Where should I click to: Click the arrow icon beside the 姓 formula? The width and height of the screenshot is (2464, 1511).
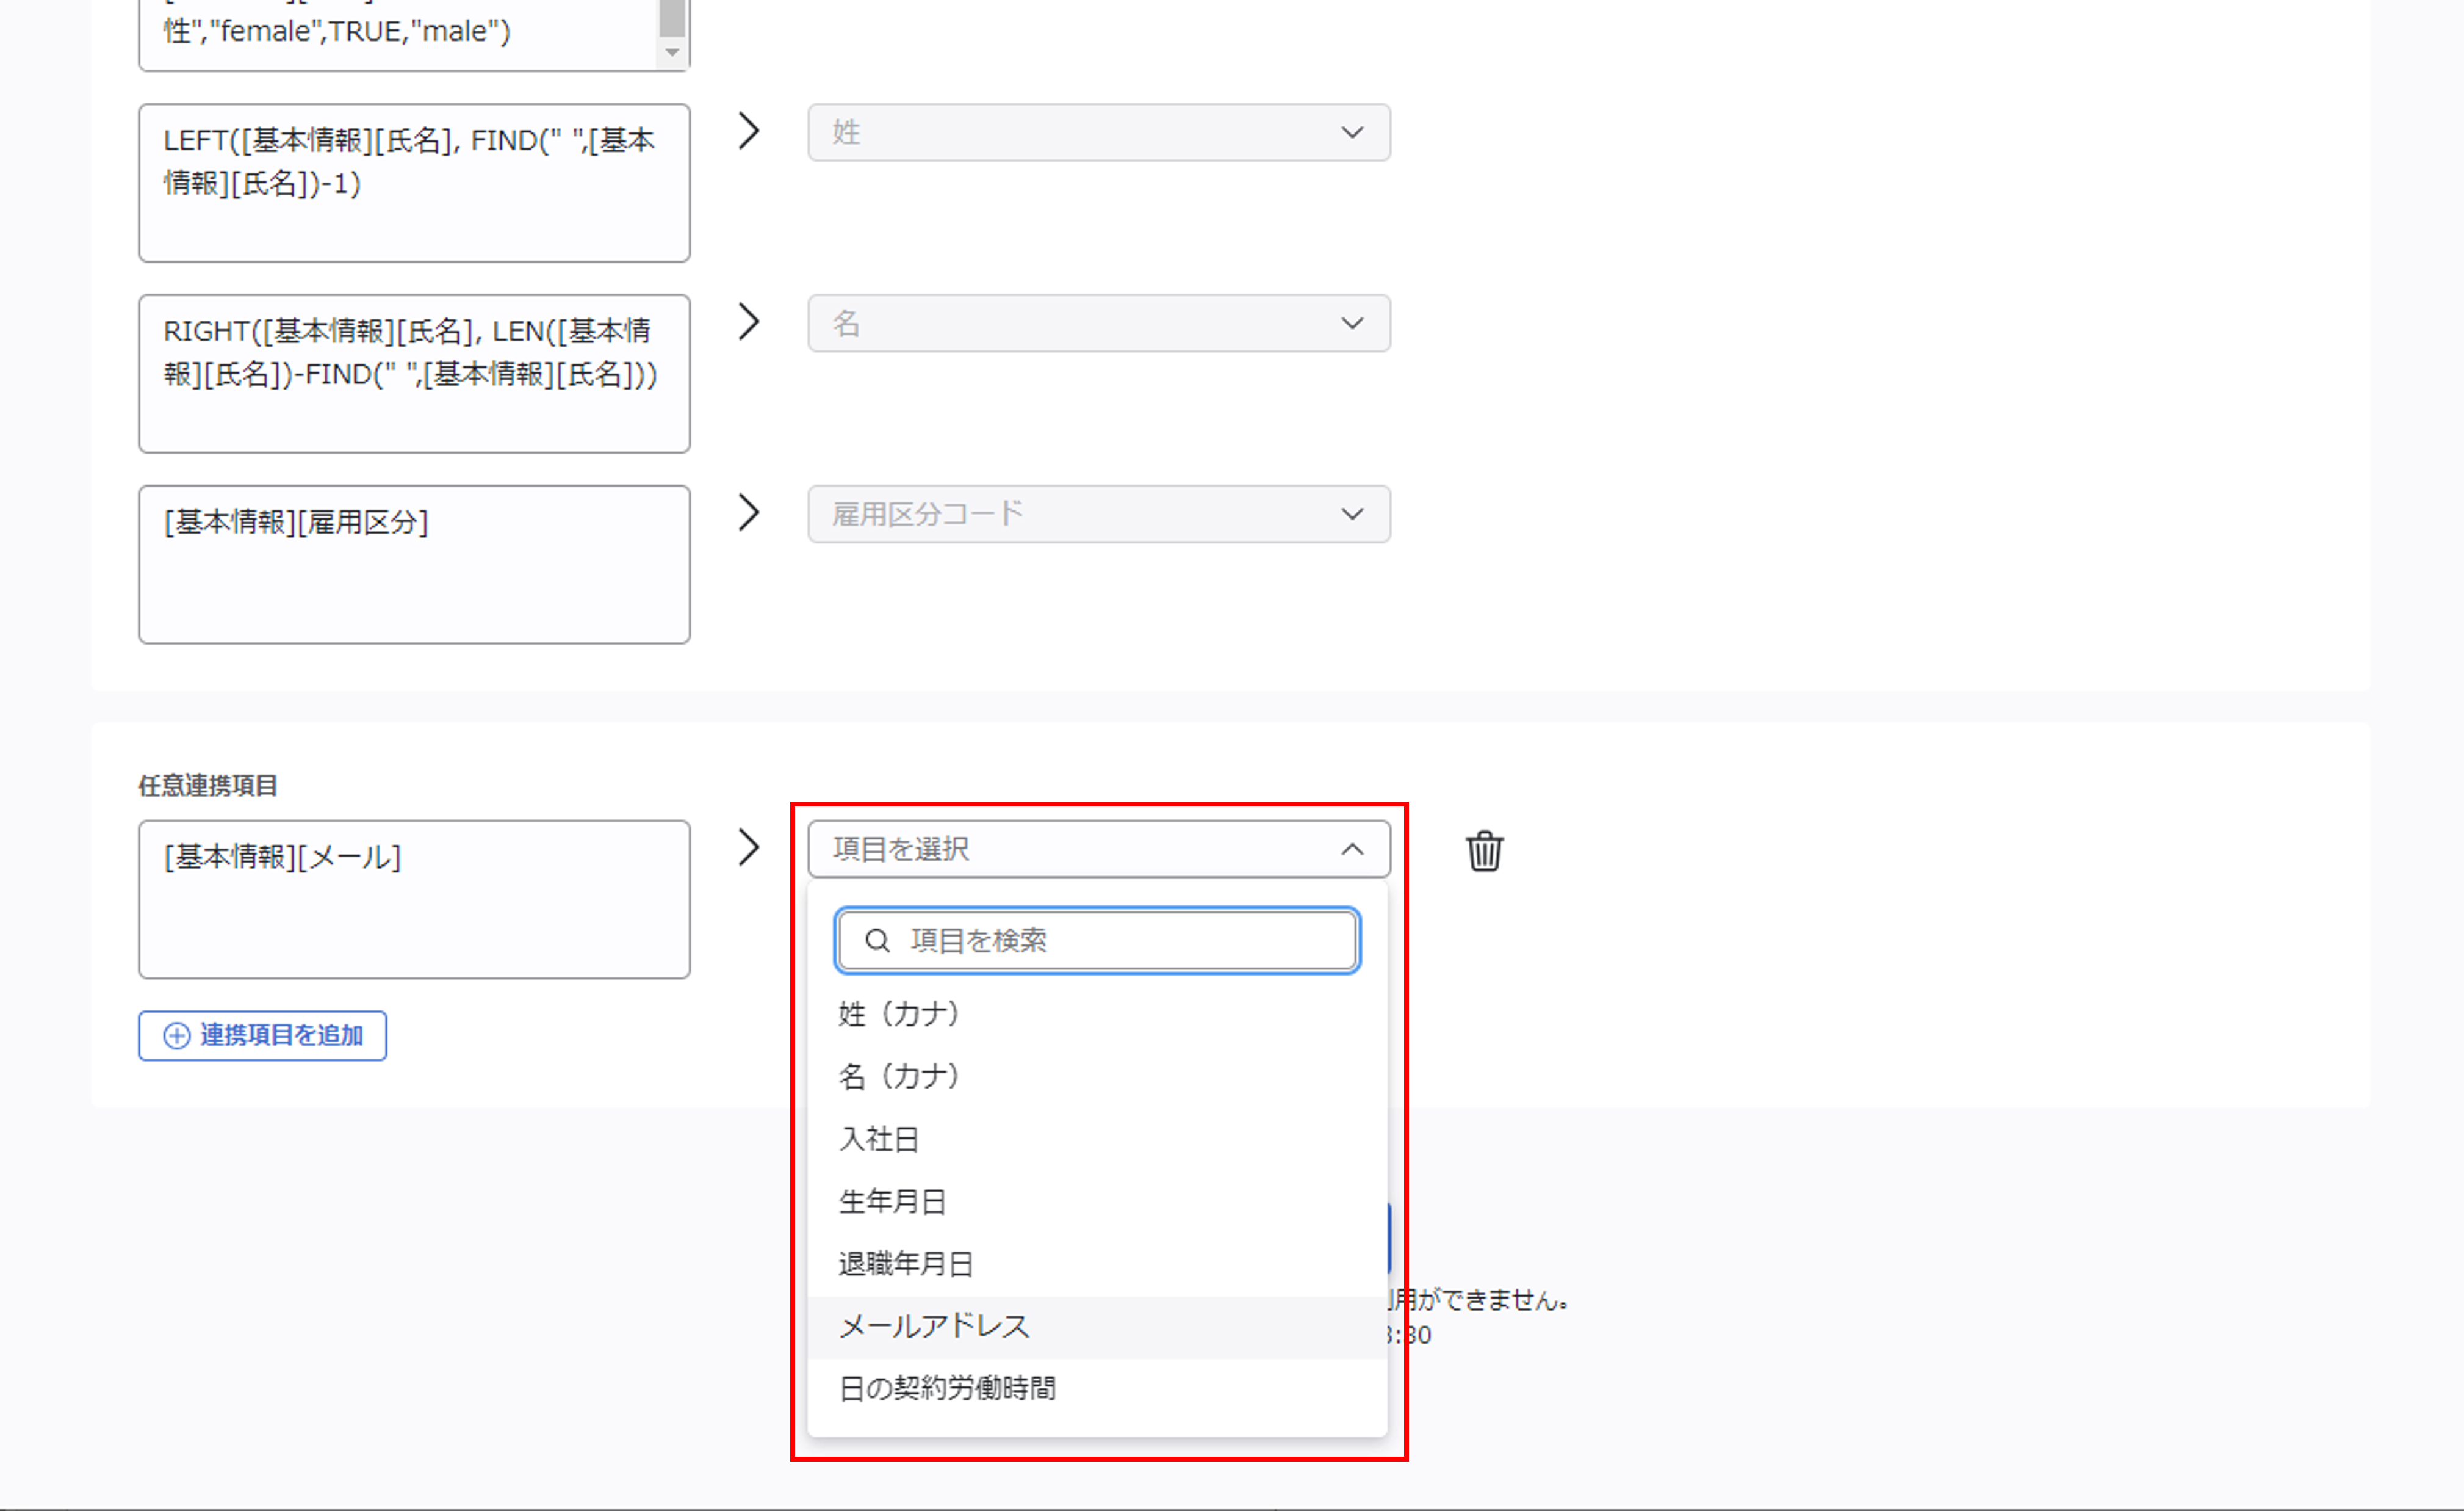(749, 131)
